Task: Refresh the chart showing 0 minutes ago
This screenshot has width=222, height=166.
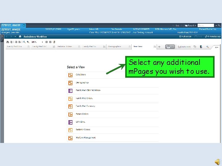Action: tap(213, 37)
